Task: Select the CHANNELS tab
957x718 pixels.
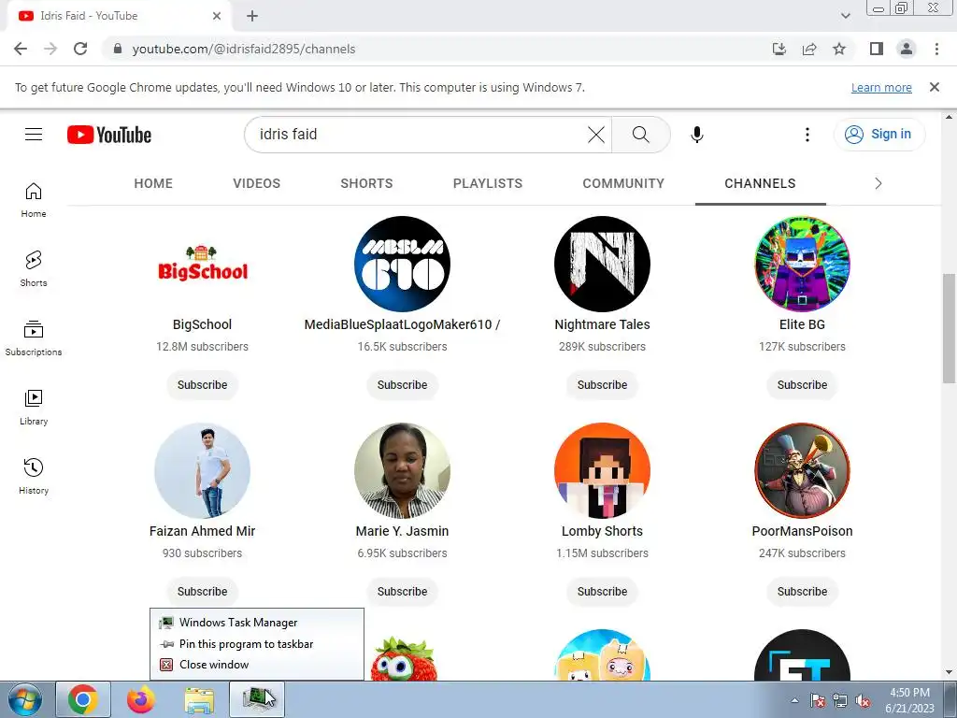Action: coord(760,183)
